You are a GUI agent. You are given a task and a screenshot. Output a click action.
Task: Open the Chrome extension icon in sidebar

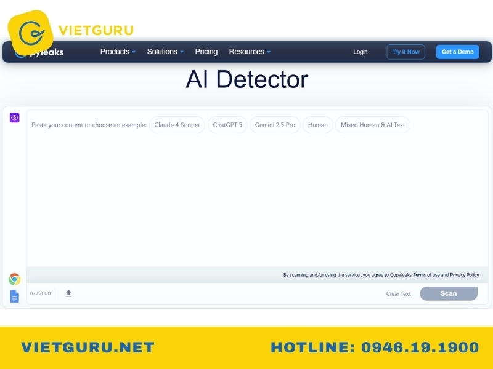14,279
